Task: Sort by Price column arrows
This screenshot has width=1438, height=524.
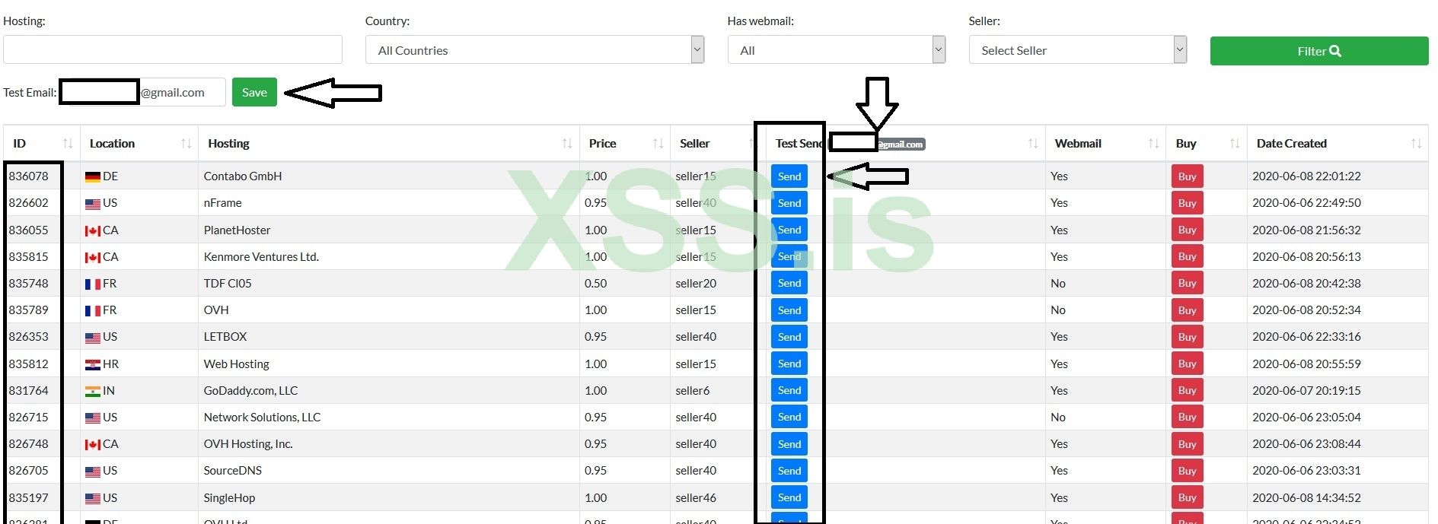Action: 658,144
